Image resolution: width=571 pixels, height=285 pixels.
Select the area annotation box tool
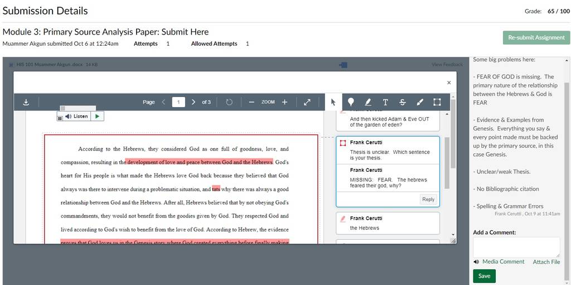pos(437,102)
